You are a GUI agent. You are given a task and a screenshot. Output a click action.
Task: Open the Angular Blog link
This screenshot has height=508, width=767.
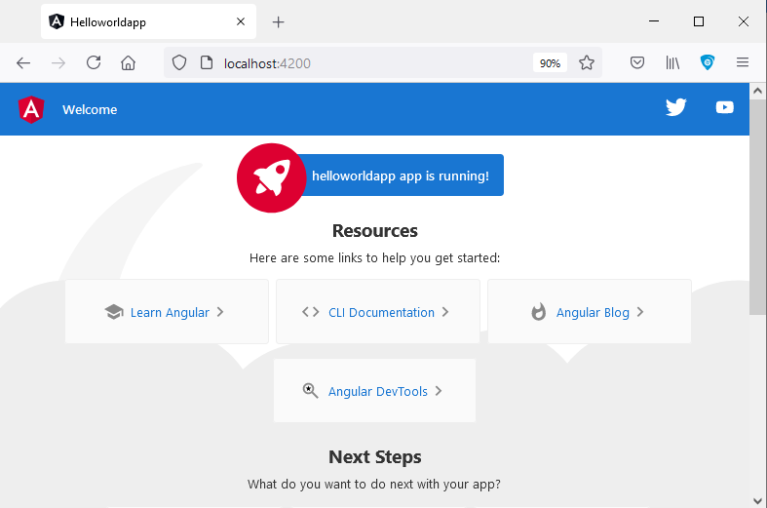click(593, 313)
